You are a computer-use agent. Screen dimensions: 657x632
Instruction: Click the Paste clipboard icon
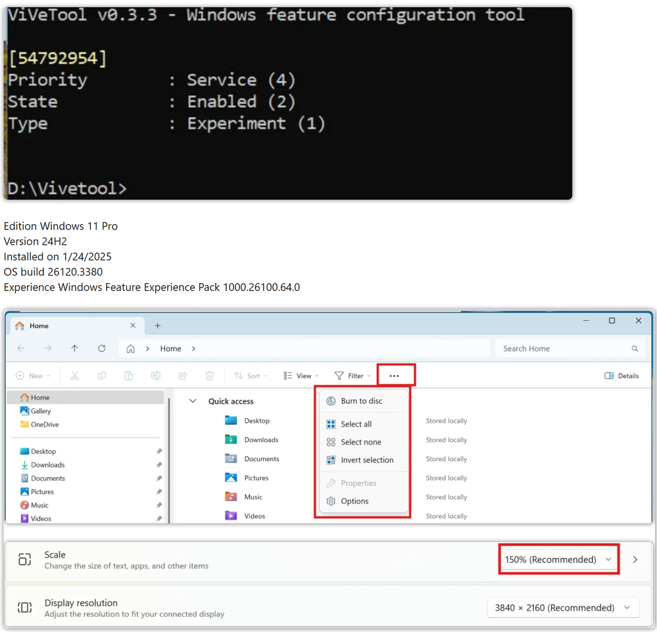(129, 376)
